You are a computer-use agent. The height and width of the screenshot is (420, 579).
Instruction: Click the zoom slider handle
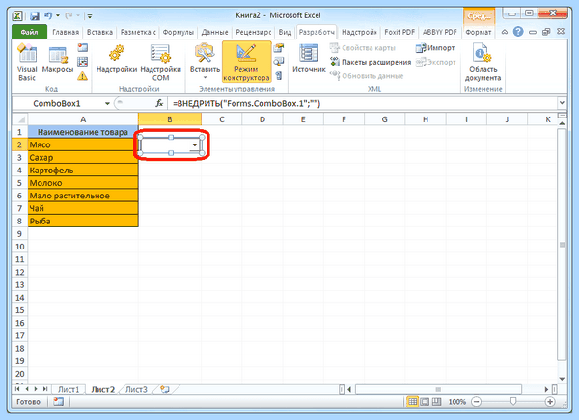point(513,401)
